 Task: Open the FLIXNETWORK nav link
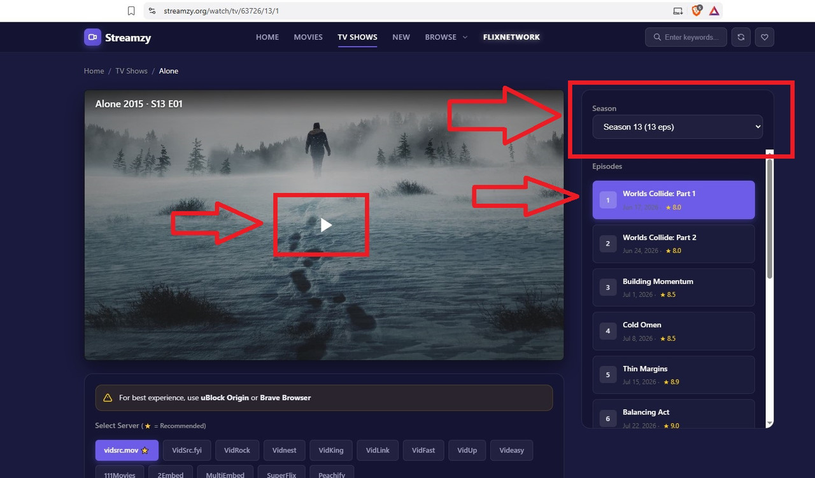coord(511,37)
